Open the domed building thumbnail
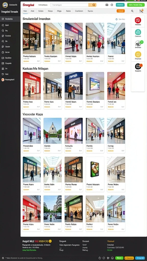The width and height of the screenshot is (147, 261). pos(53,131)
